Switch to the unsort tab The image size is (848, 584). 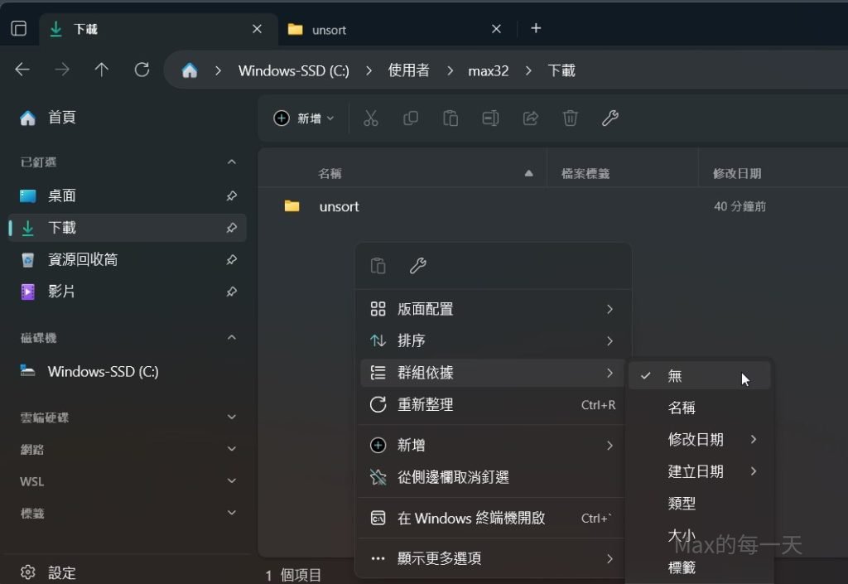click(329, 30)
